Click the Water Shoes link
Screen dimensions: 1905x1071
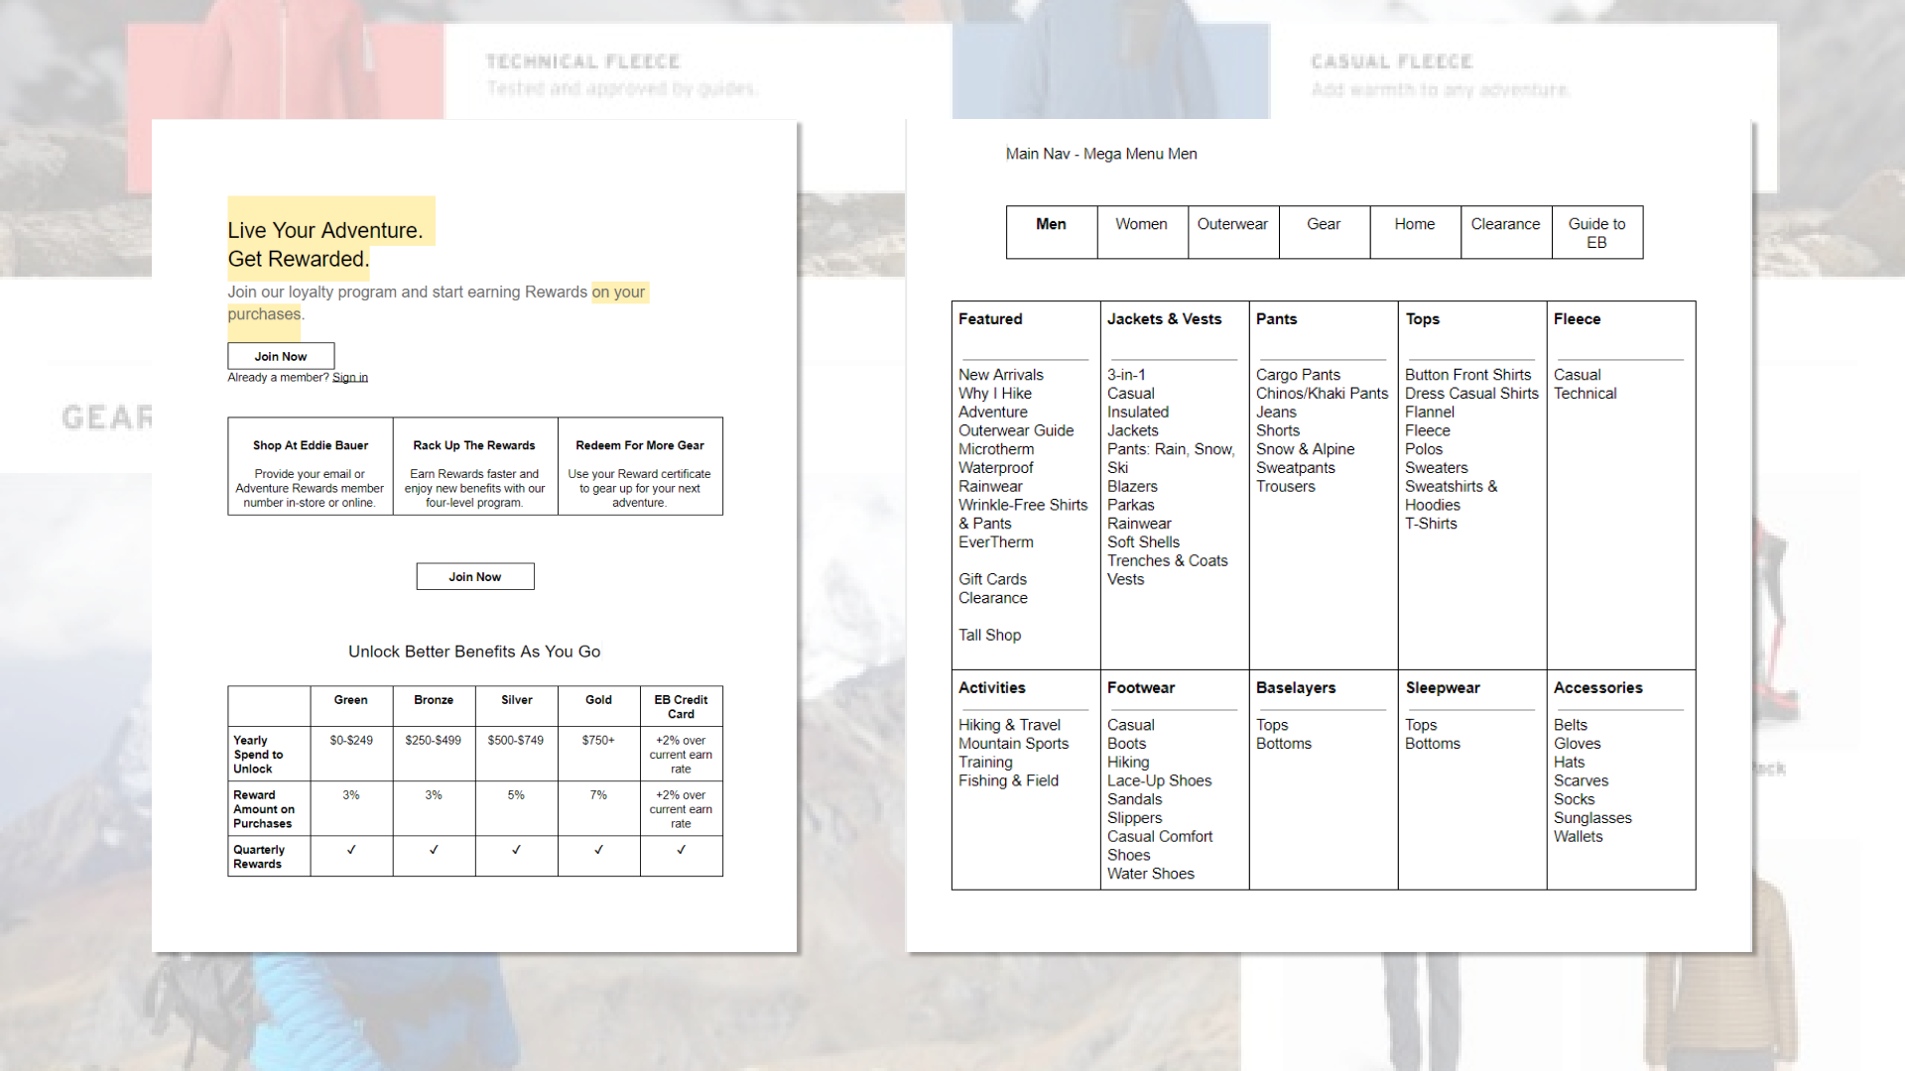1150,874
